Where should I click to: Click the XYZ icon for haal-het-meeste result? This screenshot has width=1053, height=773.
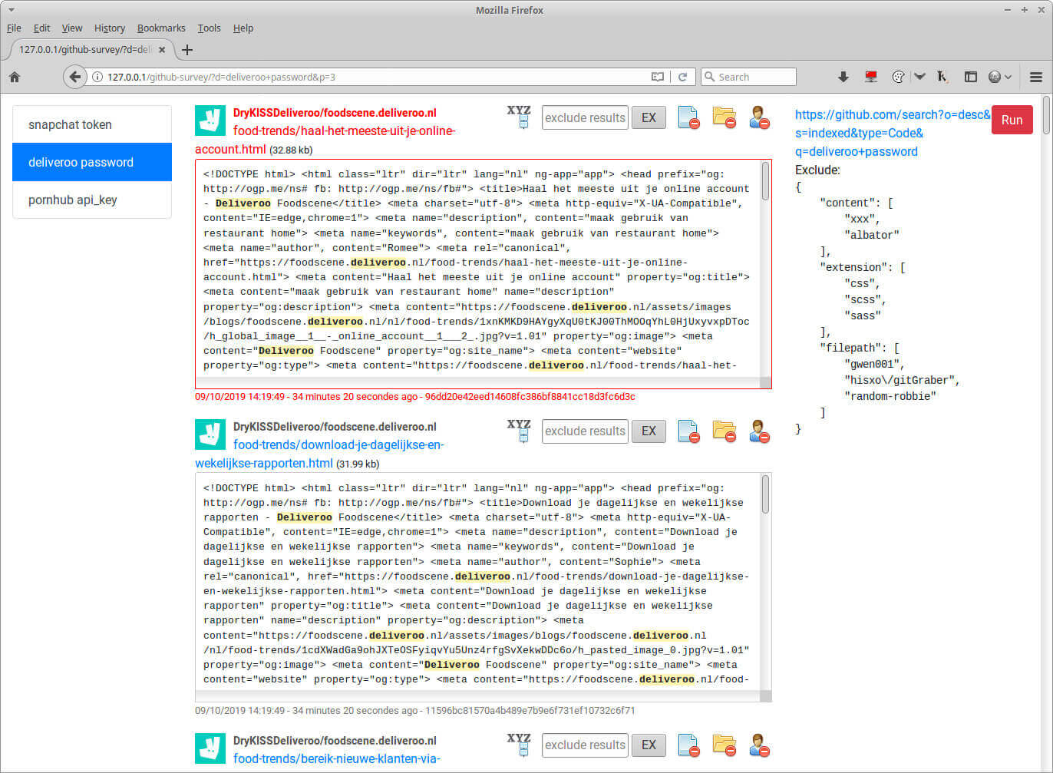520,117
